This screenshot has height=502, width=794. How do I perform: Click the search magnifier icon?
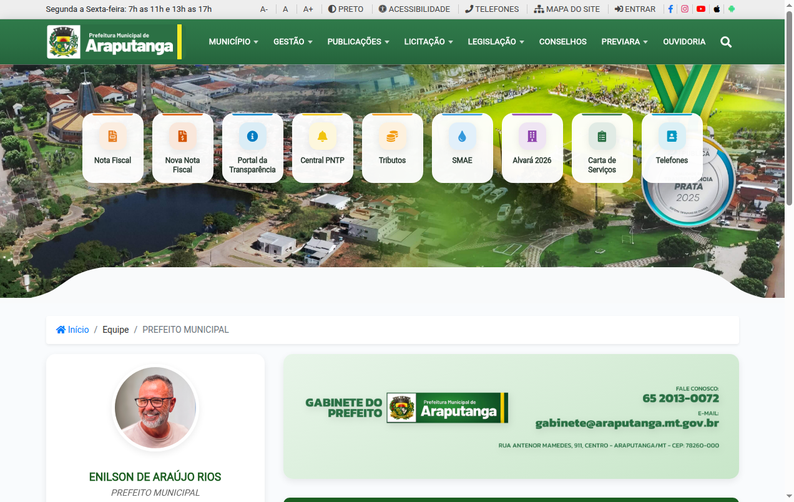726,42
